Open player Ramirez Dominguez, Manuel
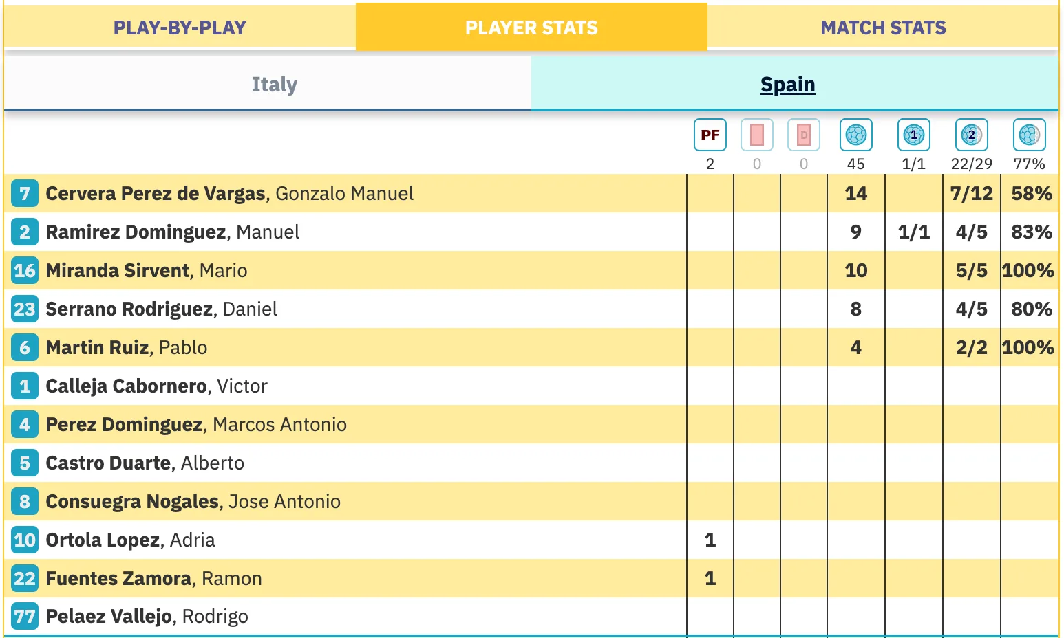Viewport: 1064px width, 638px height. tap(172, 232)
